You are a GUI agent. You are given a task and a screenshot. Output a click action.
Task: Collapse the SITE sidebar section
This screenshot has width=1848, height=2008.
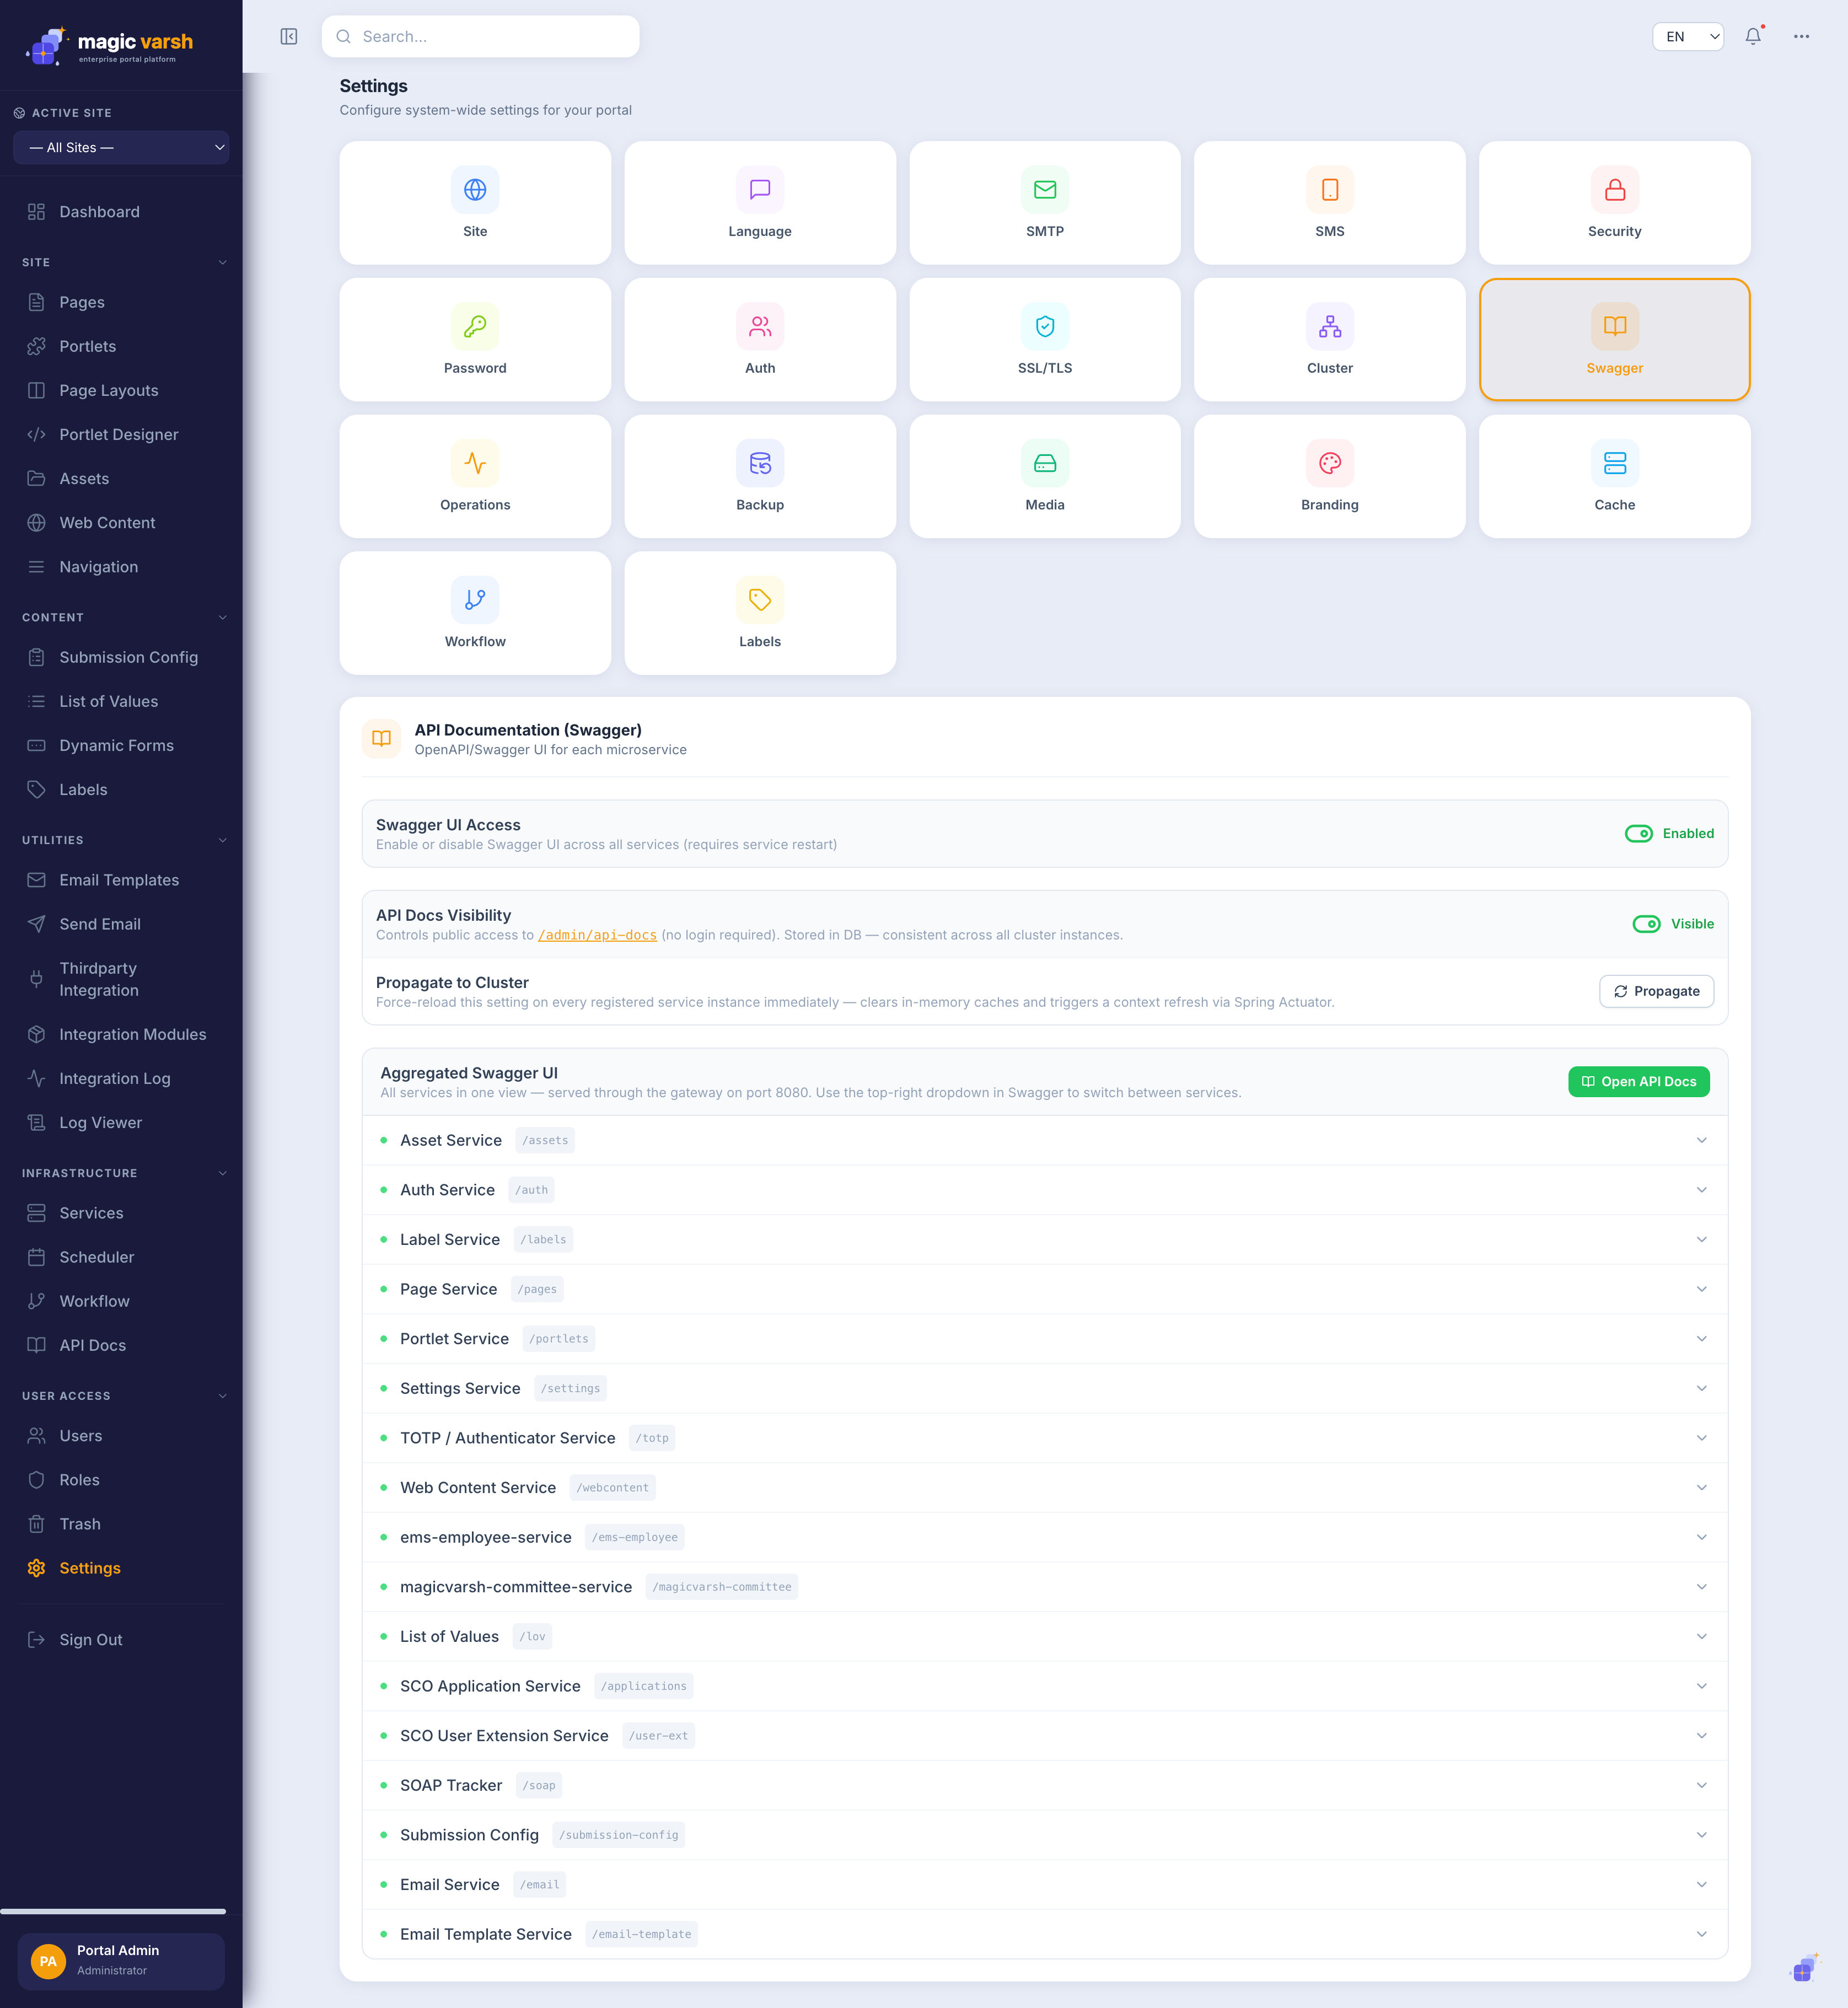(222, 262)
